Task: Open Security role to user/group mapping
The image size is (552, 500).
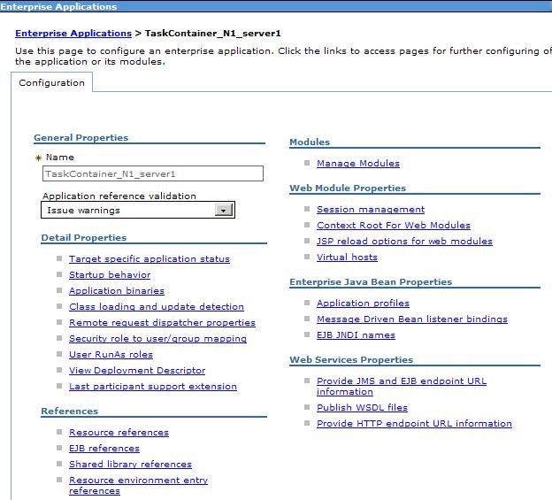Action: click(x=157, y=339)
